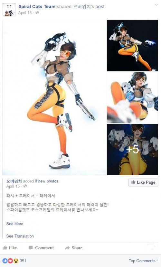Click the globe privacy icon near top date
The height and width of the screenshot is (267, 161).
[x=37, y=13]
